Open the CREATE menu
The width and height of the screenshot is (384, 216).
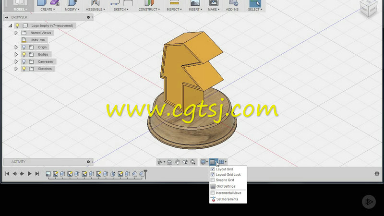48,9
